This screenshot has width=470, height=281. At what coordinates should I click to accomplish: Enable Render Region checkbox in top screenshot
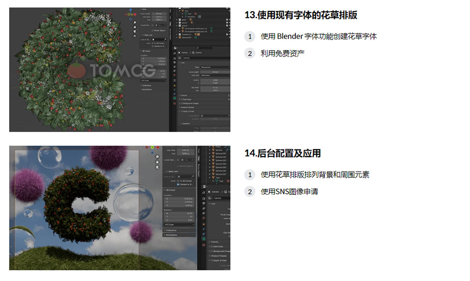[x=153, y=31]
